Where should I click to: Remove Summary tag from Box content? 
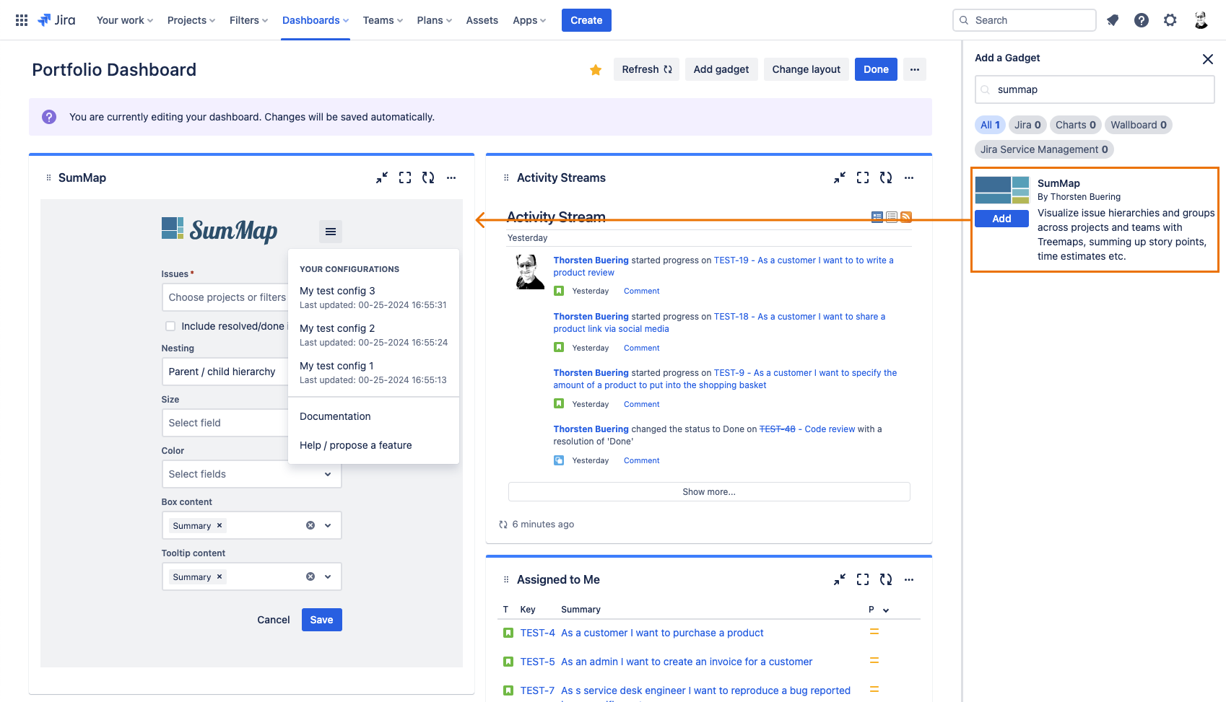pos(219,525)
